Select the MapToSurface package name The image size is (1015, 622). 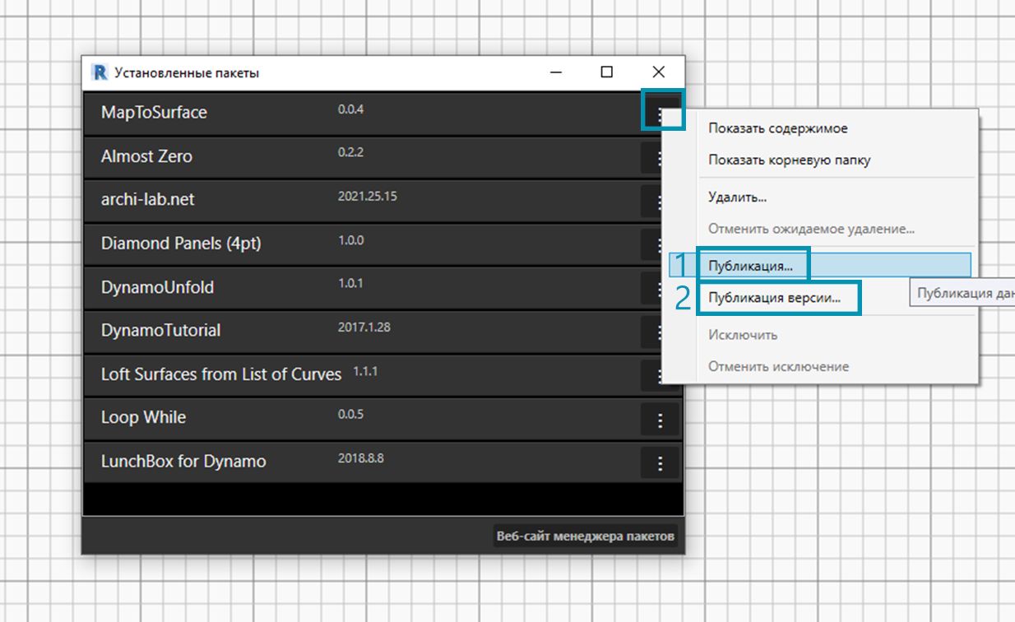pos(154,113)
